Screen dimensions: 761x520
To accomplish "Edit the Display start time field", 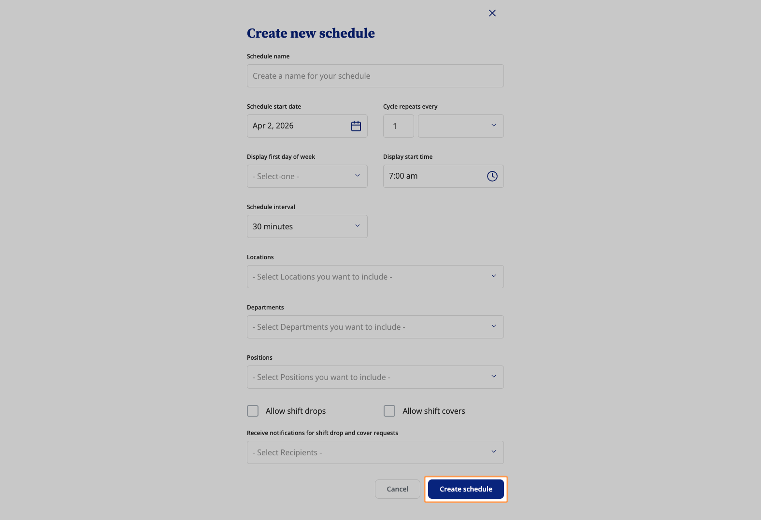I will 432,176.
